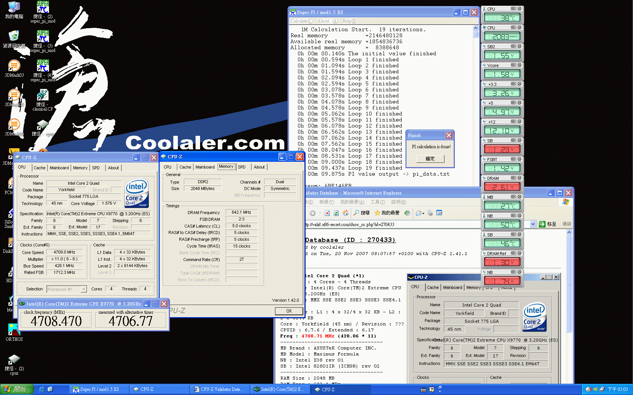
Task: Open 我的最愛 favorites star in IE toolbar
Action: click(387, 213)
